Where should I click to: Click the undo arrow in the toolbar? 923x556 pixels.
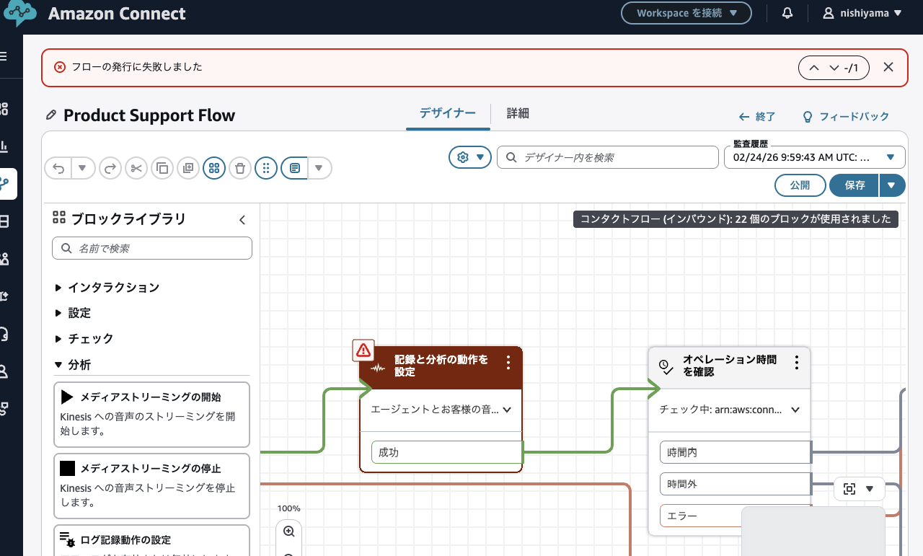click(59, 168)
